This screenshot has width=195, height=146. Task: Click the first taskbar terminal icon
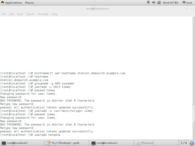[x=4, y=143]
